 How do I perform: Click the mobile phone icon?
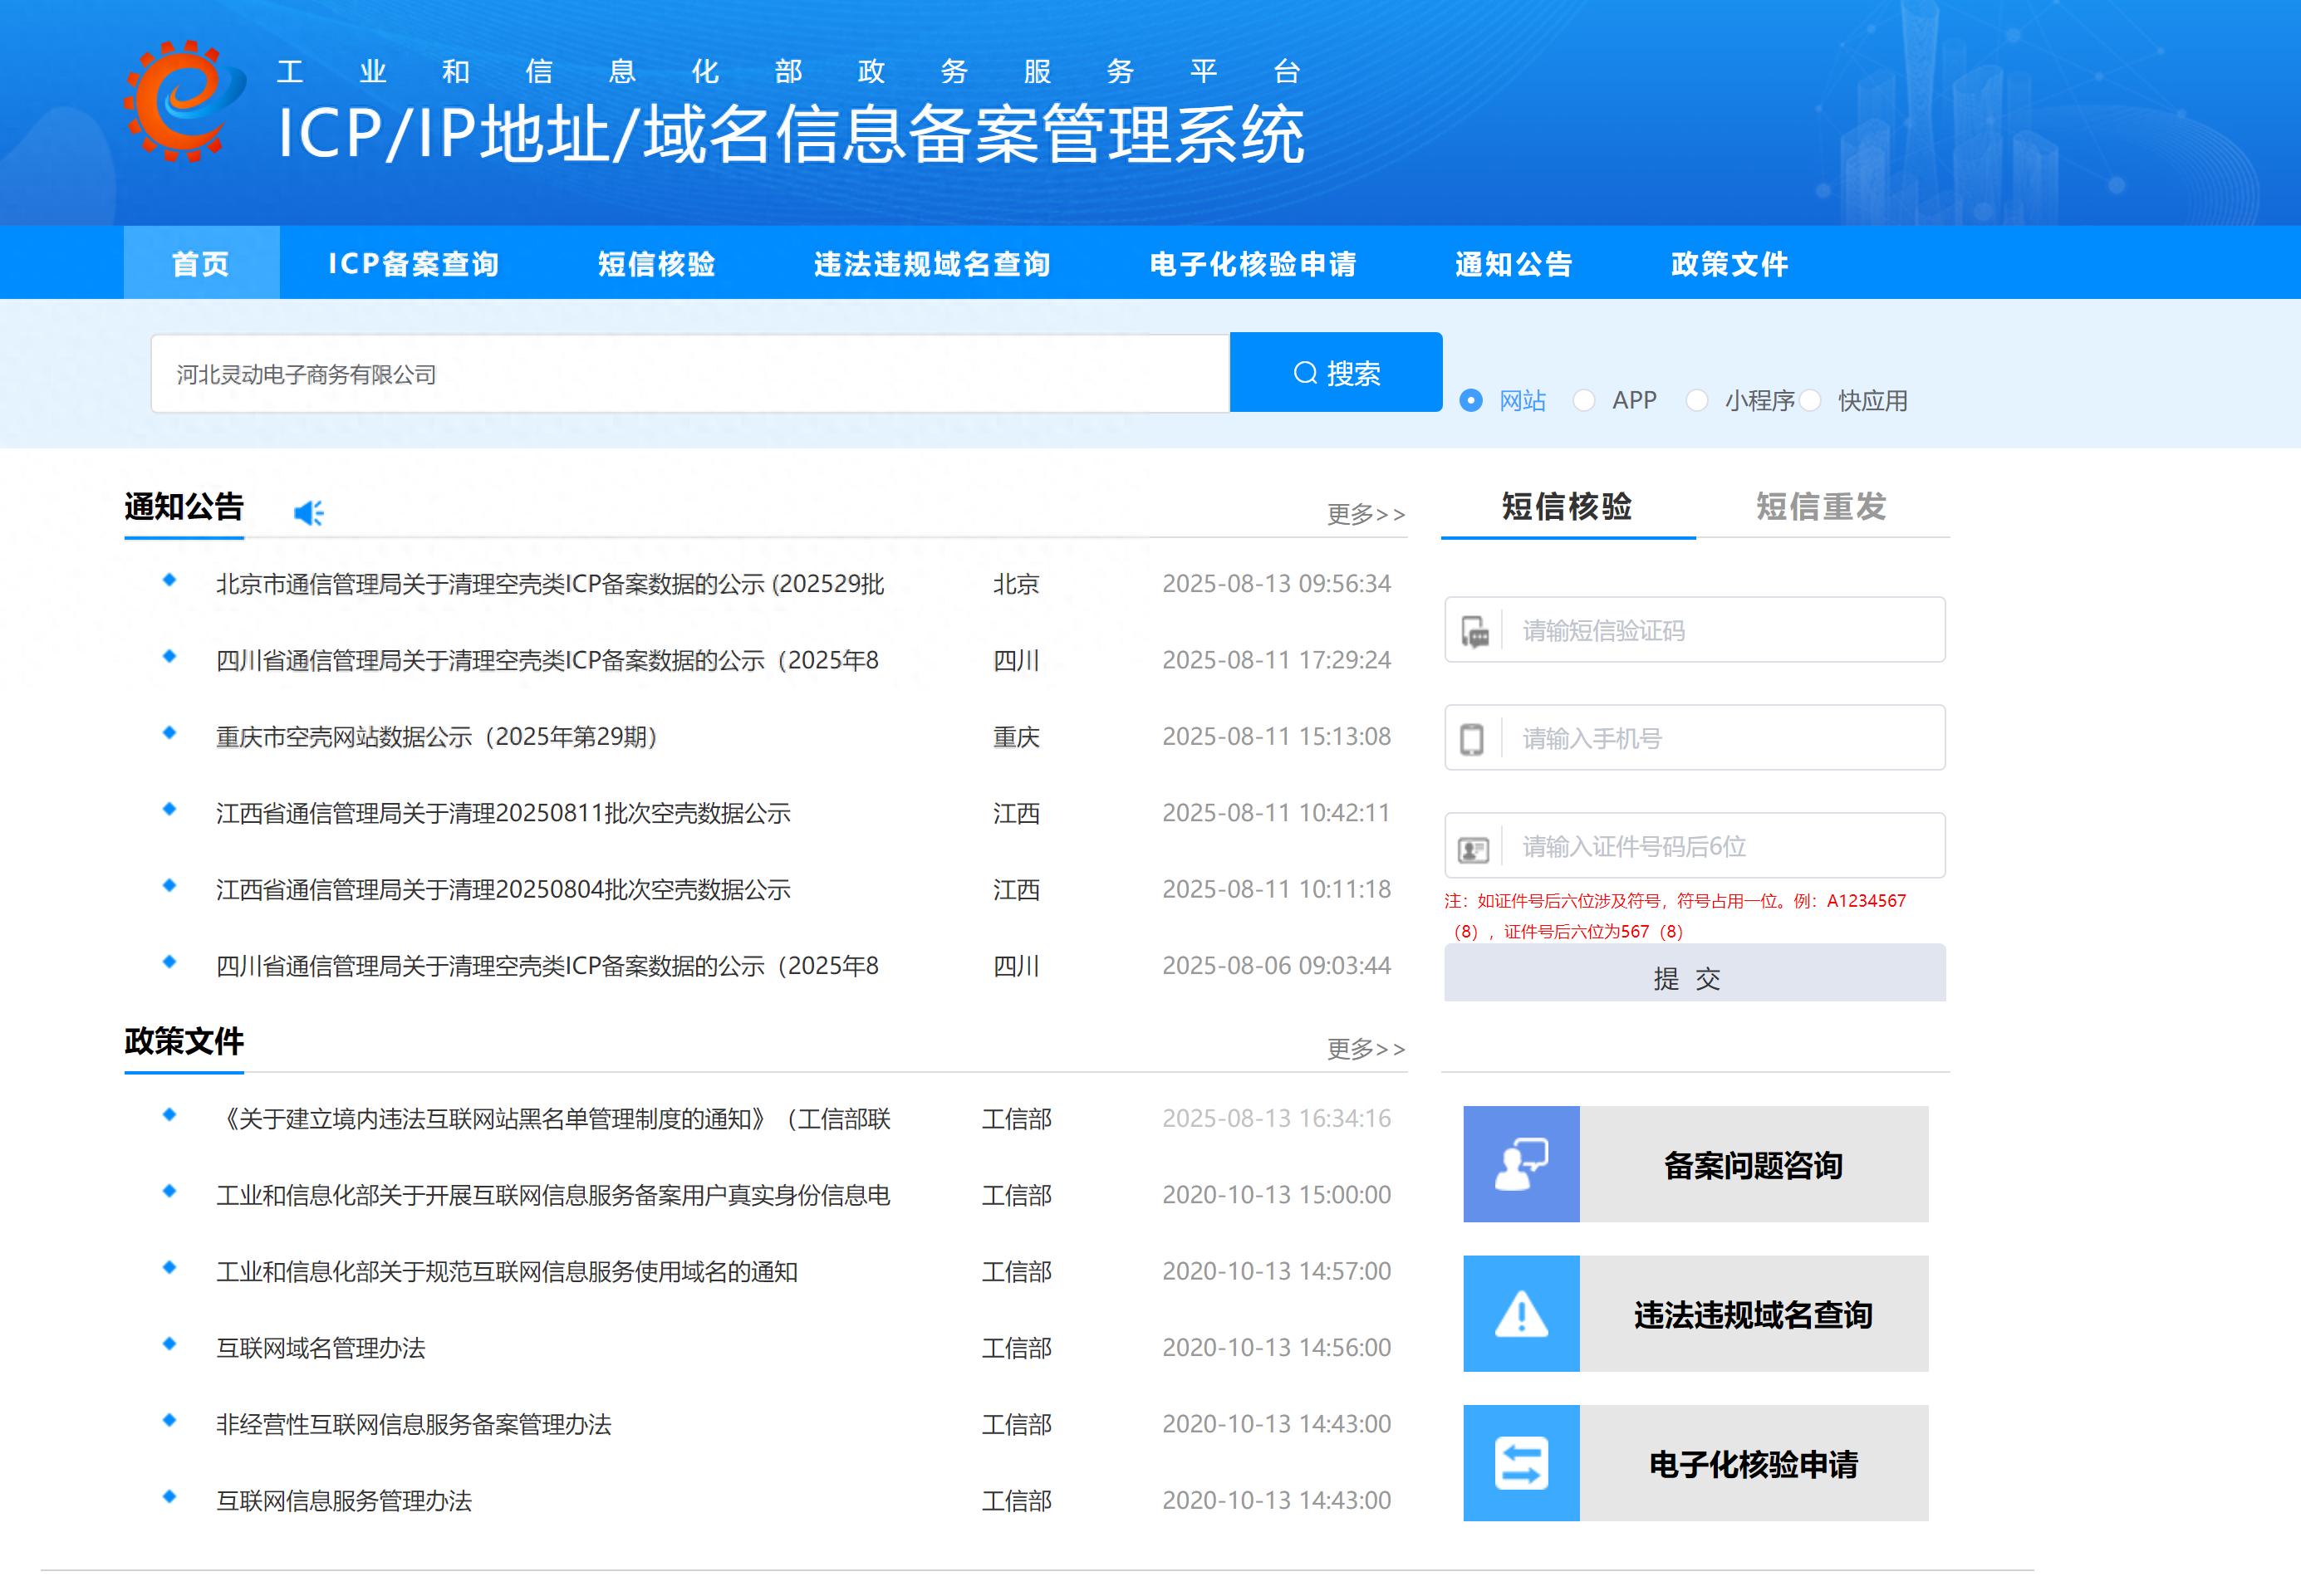pos(1472,740)
